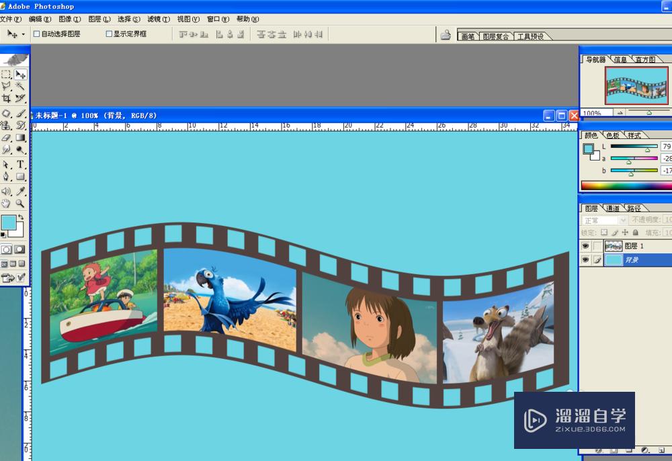The height and width of the screenshot is (461, 672).
Task: Pick a color from the color spectrum ramp
Action: pyautogui.click(x=626, y=185)
